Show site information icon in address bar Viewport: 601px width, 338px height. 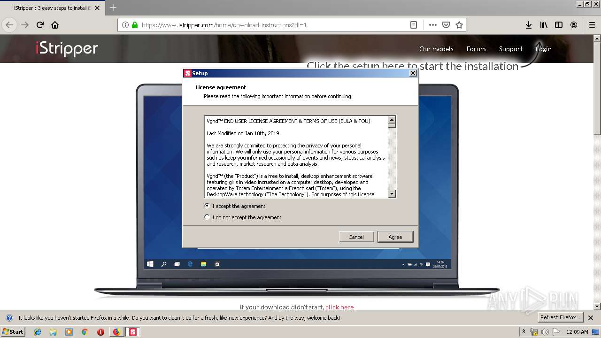125,25
